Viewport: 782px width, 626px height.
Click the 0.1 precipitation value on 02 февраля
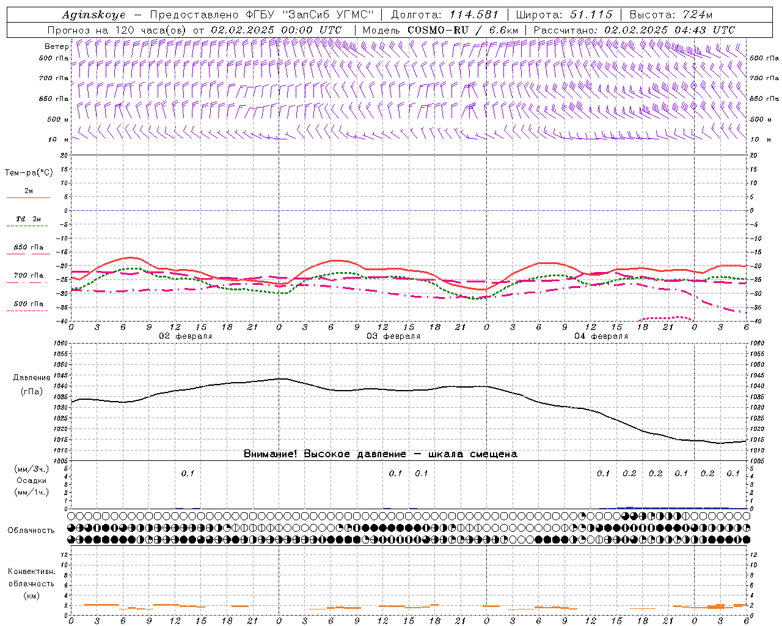(188, 474)
